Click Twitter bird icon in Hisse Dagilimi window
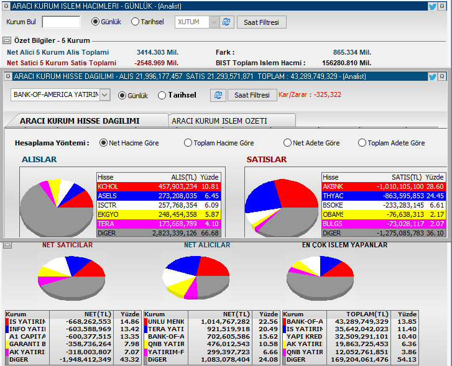The width and height of the screenshot is (452, 366). tap(432, 76)
